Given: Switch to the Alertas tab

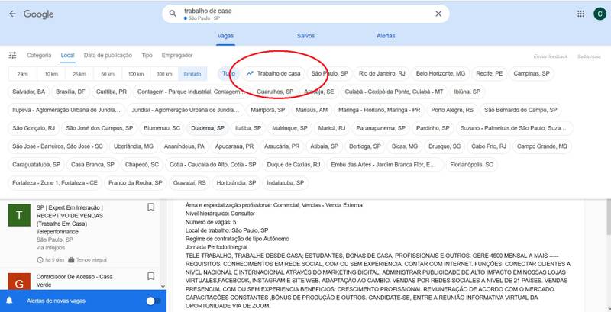Looking at the screenshot, I should coord(386,36).
